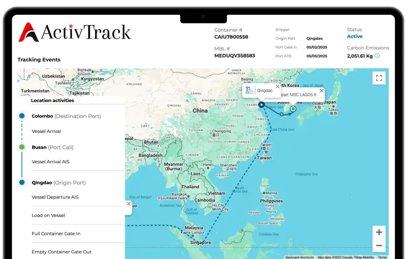The image size is (407, 259).
Task: Click the Carbon Emissions info icon
Action: [377, 55]
